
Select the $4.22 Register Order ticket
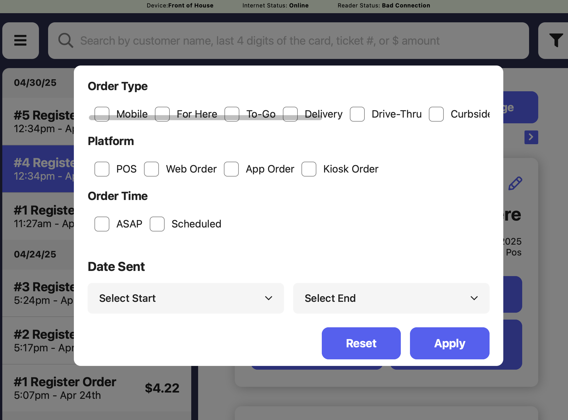(x=96, y=388)
